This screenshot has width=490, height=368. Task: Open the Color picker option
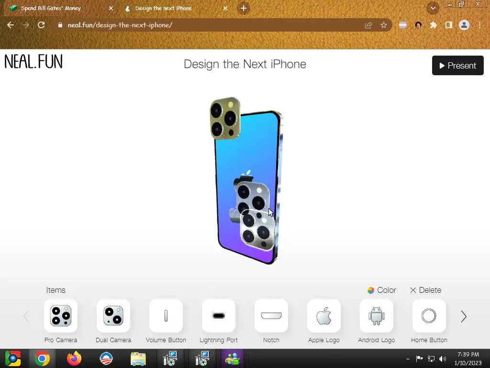tap(381, 290)
